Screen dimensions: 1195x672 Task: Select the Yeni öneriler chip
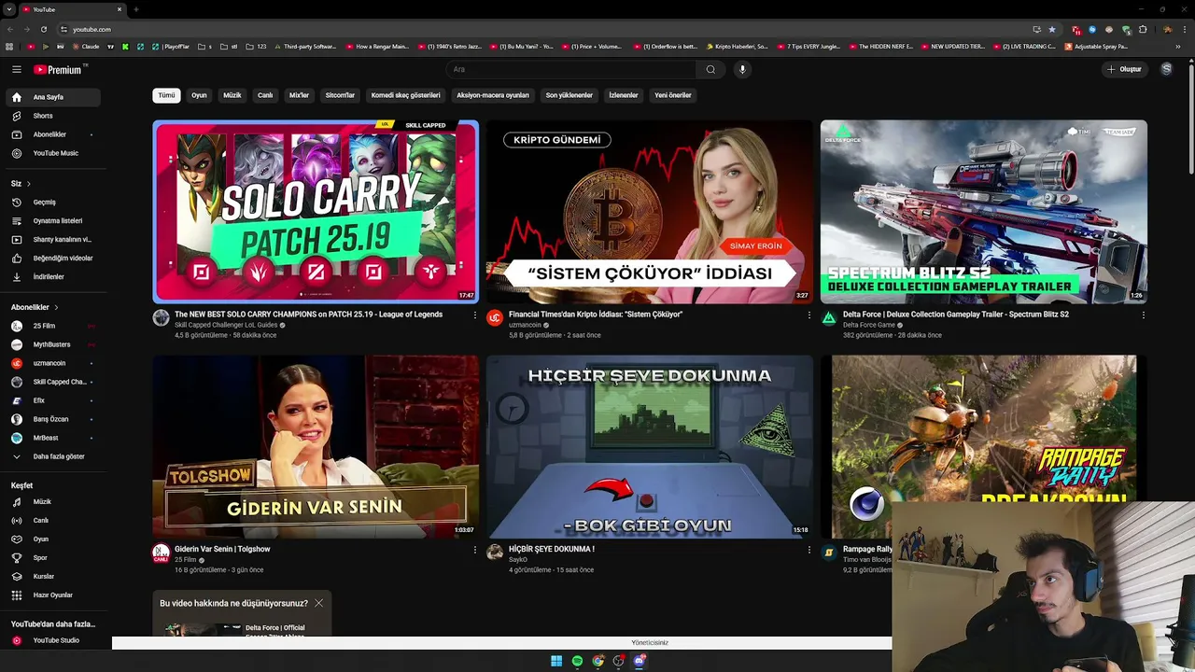pyautogui.click(x=673, y=95)
